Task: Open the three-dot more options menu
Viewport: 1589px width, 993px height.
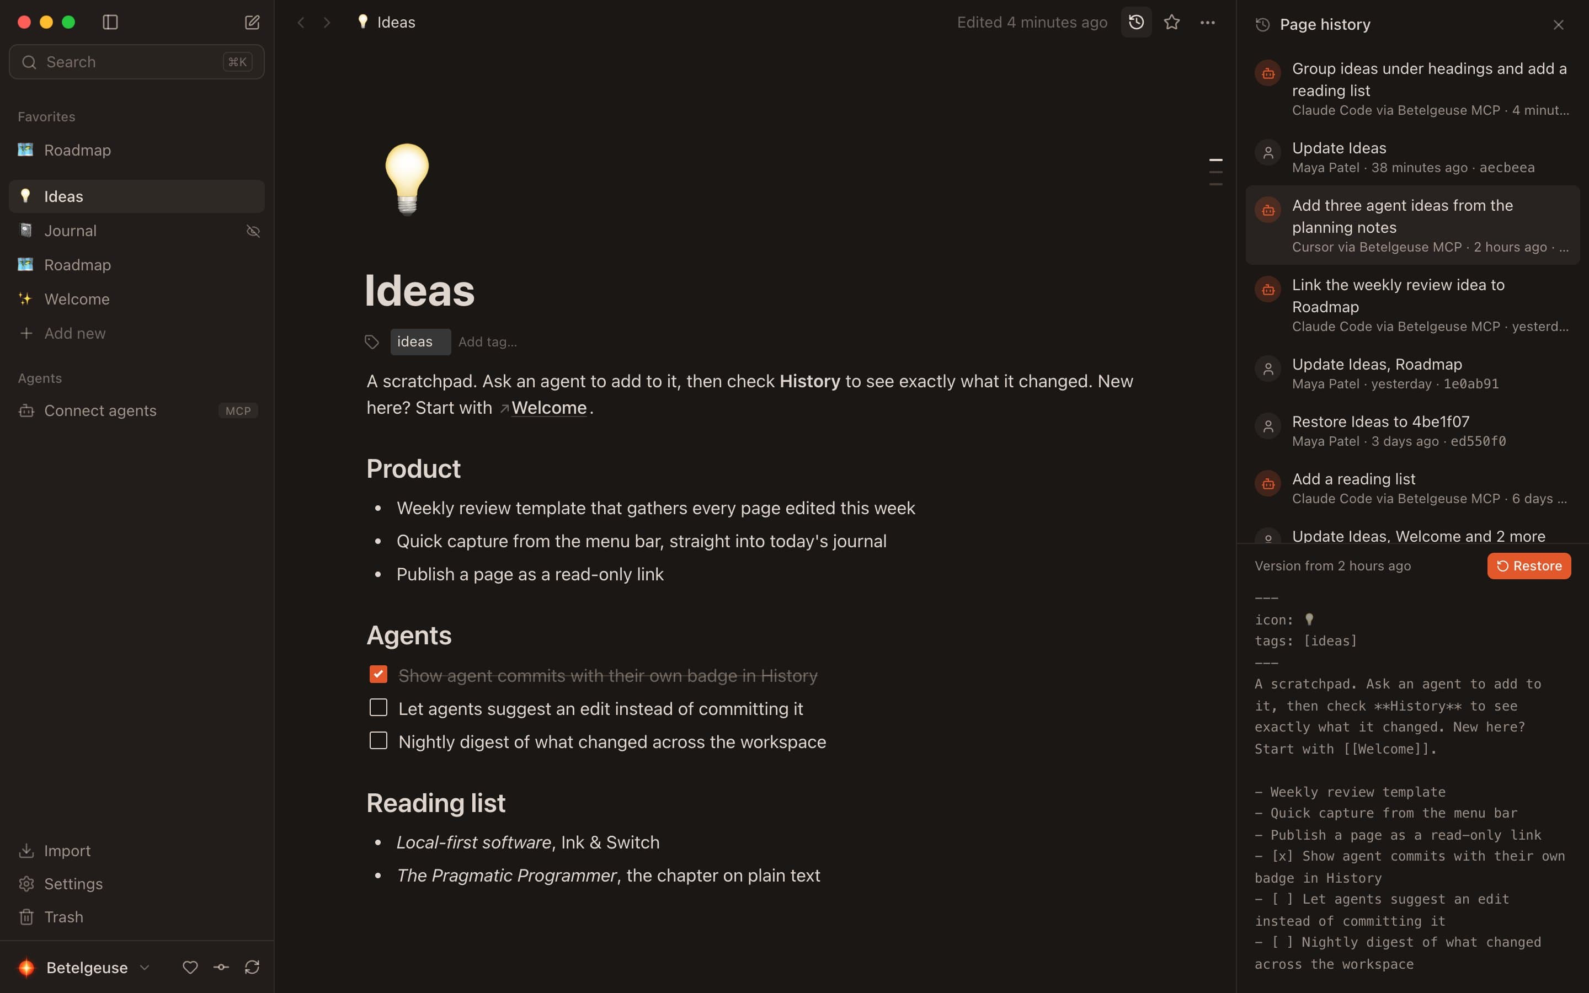Action: pyautogui.click(x=1207, y=22)
